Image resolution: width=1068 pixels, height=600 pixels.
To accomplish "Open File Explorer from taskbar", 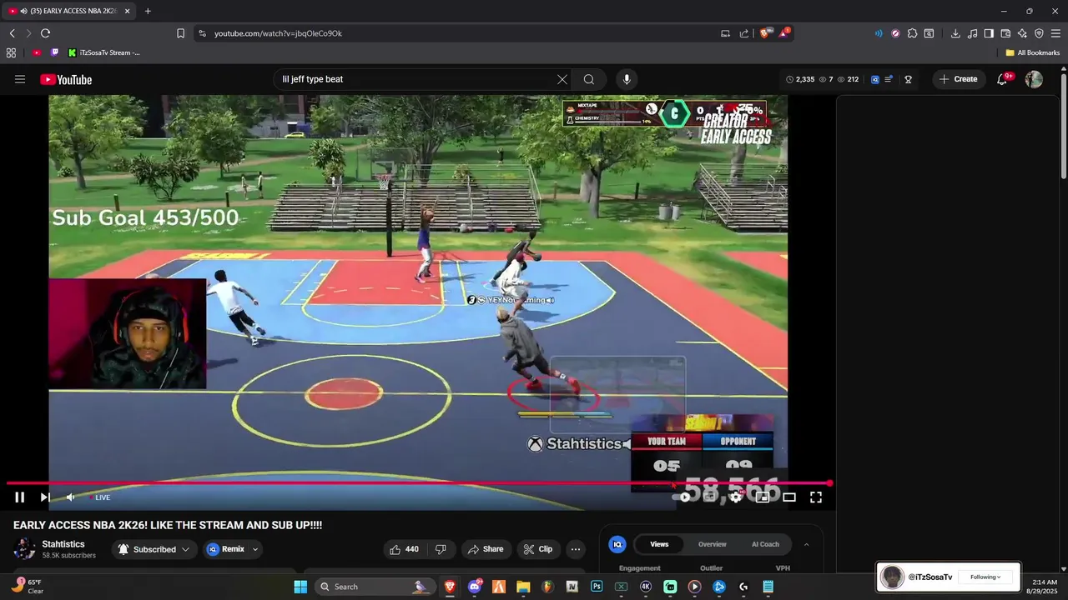I will [523, 587].
